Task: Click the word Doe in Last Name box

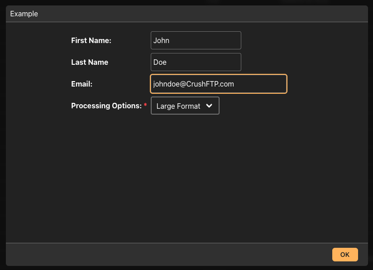Action: tap(160, 62)
